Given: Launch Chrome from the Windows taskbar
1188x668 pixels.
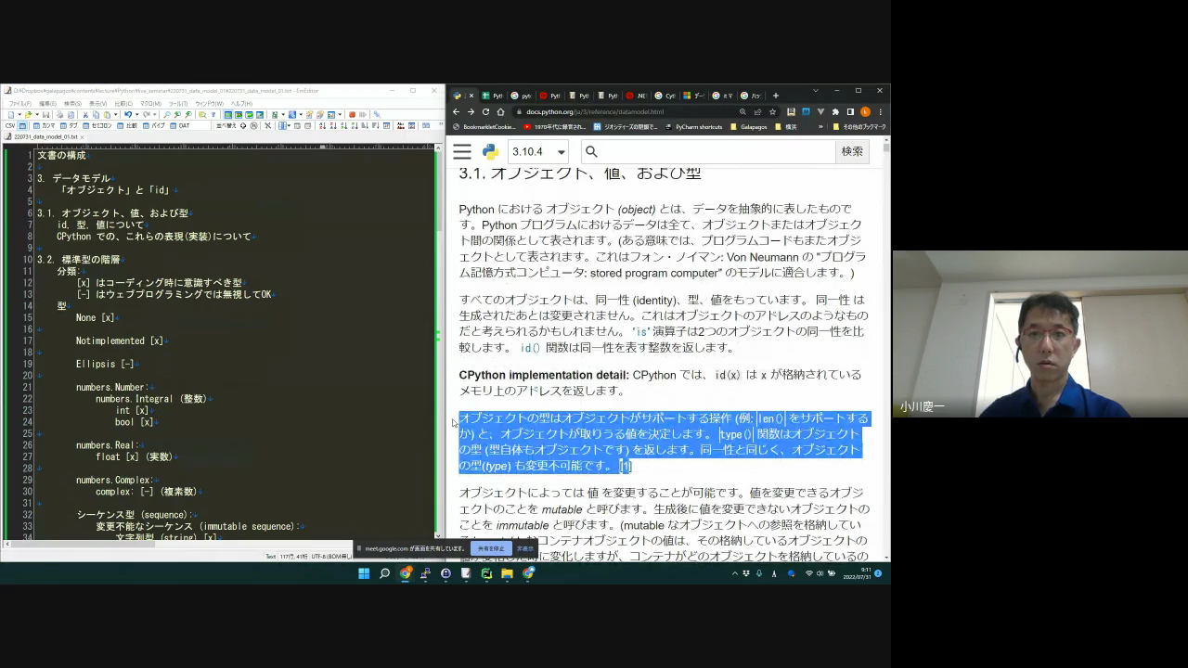Looking at the screenshot, I should [x=406, y=573].
